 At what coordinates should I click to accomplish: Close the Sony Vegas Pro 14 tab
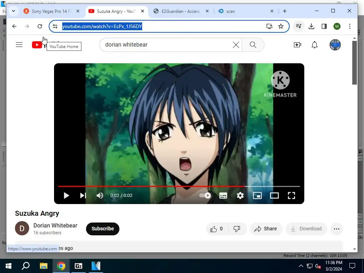click(x=78, y=11)
